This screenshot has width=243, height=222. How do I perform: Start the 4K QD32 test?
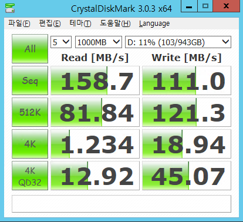coord(30,176)
